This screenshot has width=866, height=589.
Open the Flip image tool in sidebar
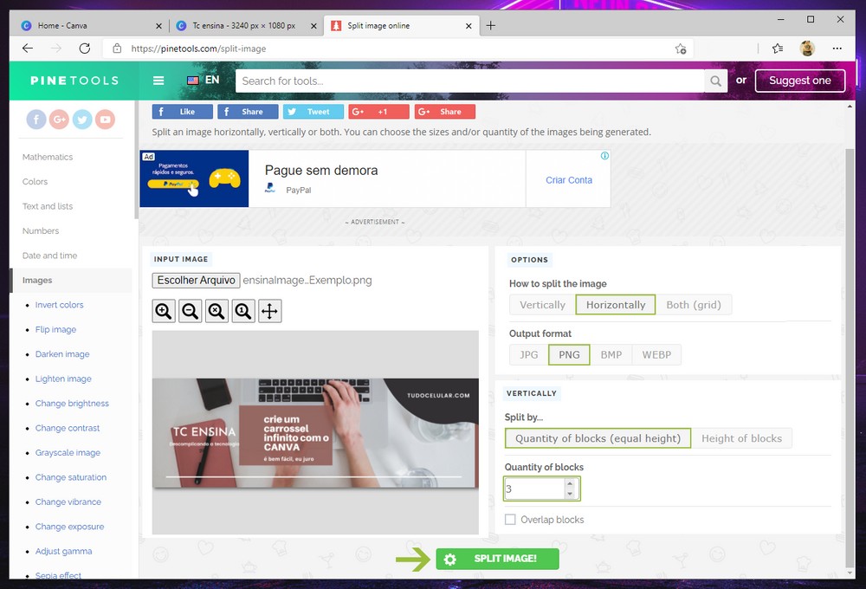pyautogui.click(x=55, y=329)
